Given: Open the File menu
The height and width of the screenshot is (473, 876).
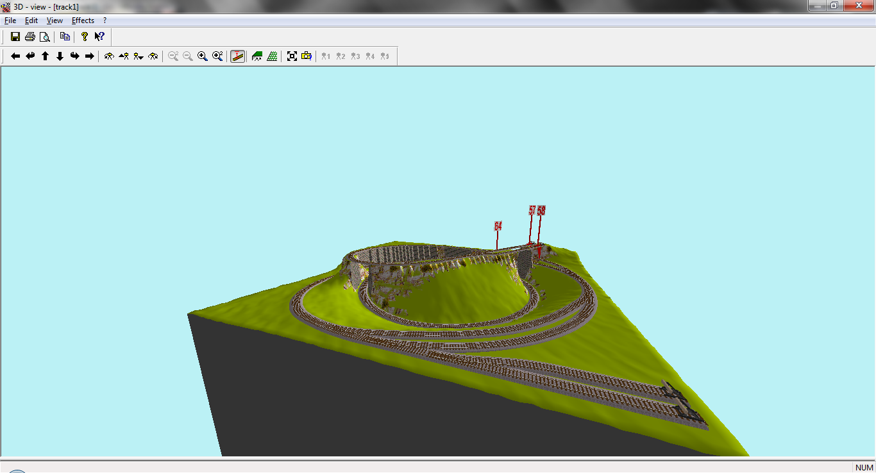Looking at the screenshot, I should [10, 21].
